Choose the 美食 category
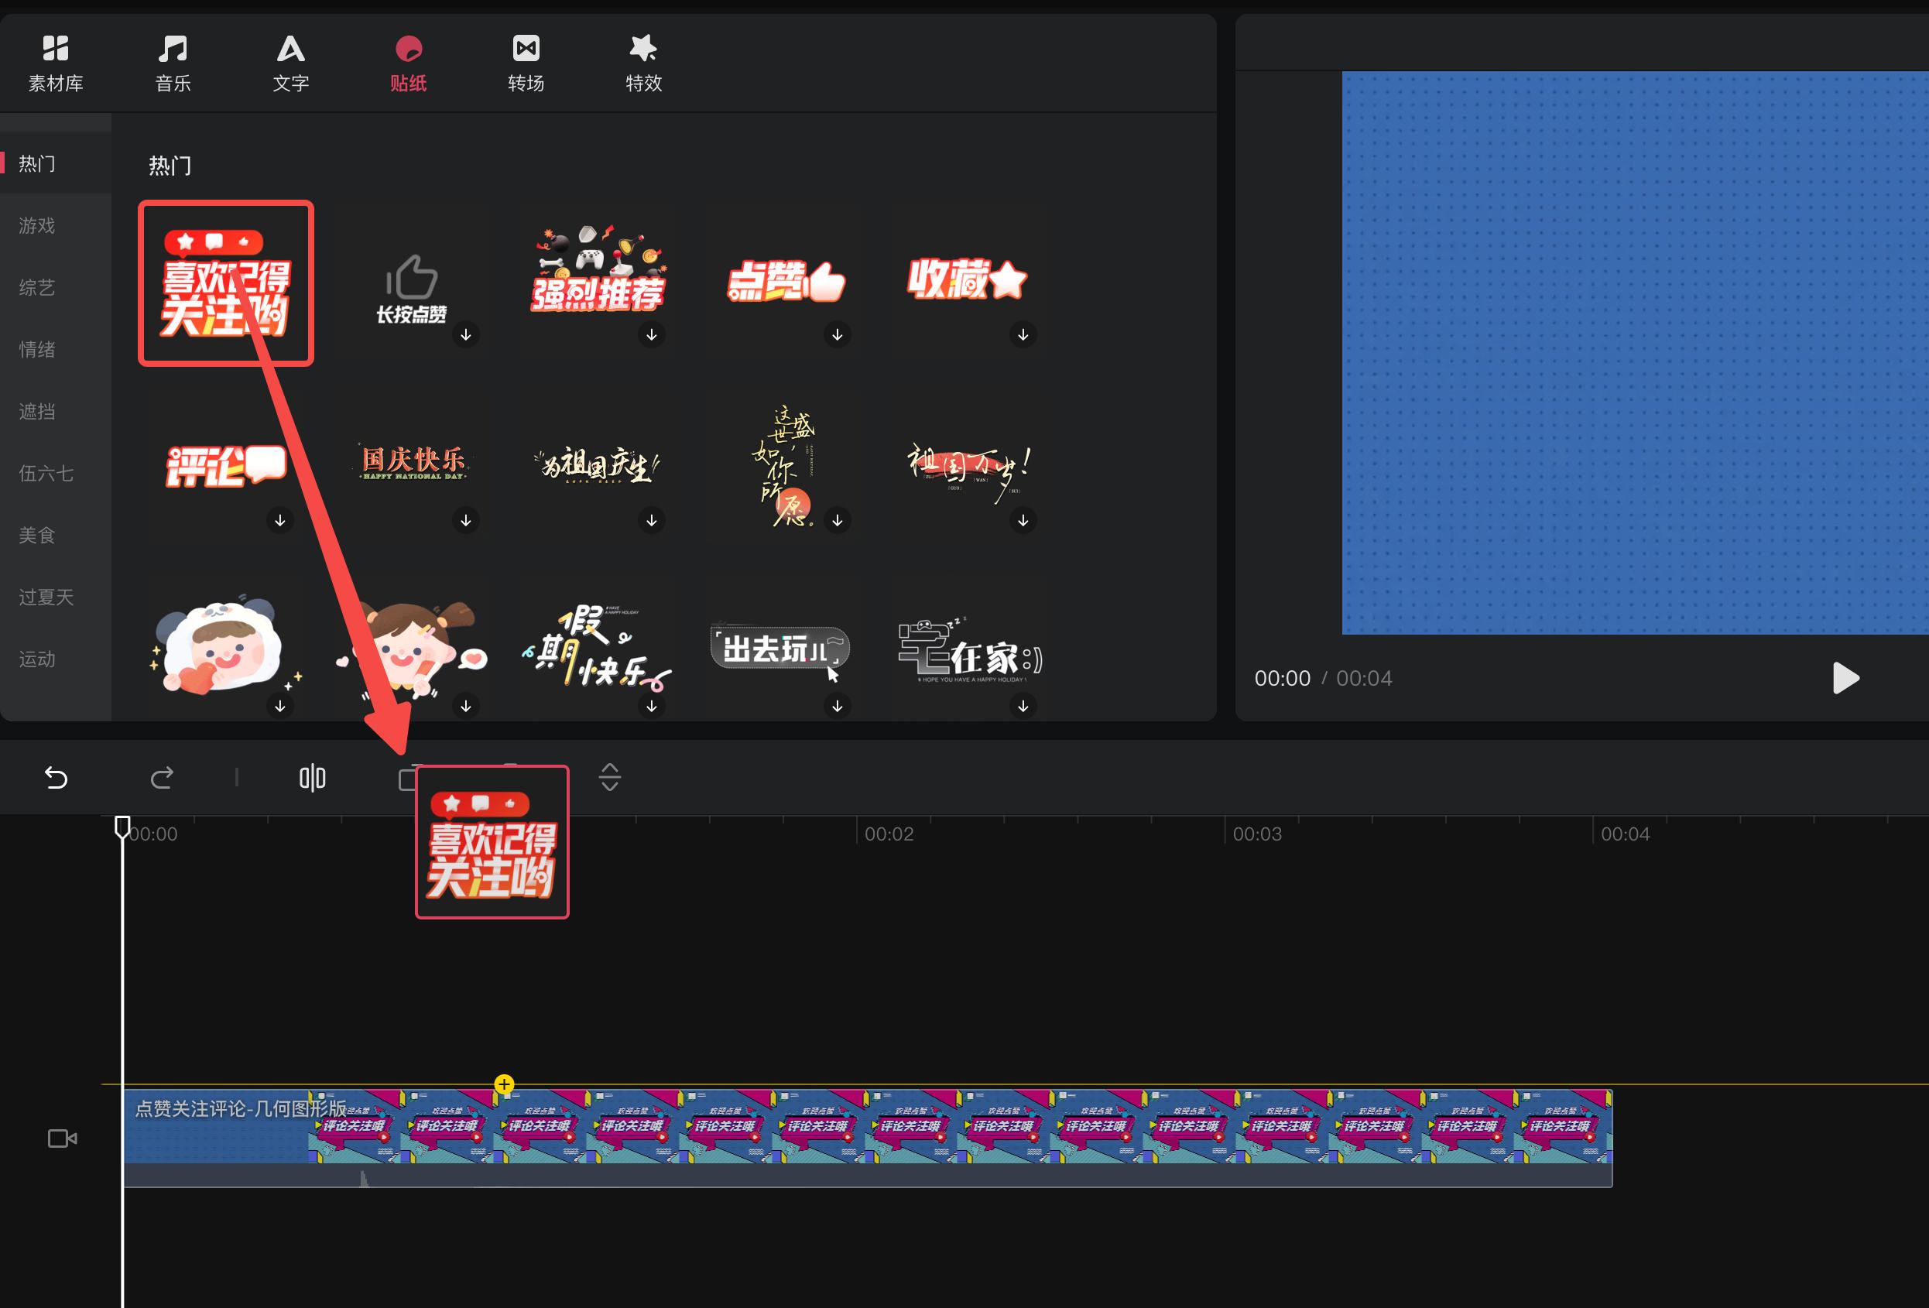The height and width of the screenshot is (1308, 1929). point(37,536)
